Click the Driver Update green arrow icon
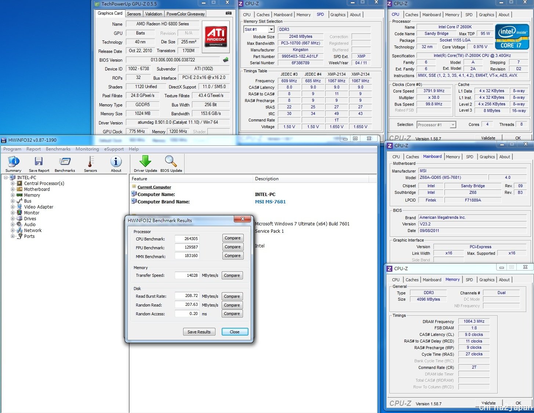 145,164
